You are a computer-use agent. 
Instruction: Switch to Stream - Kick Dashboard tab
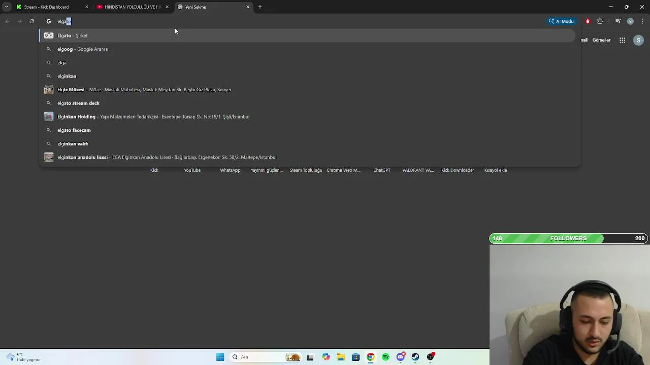(x=46, y=7)
